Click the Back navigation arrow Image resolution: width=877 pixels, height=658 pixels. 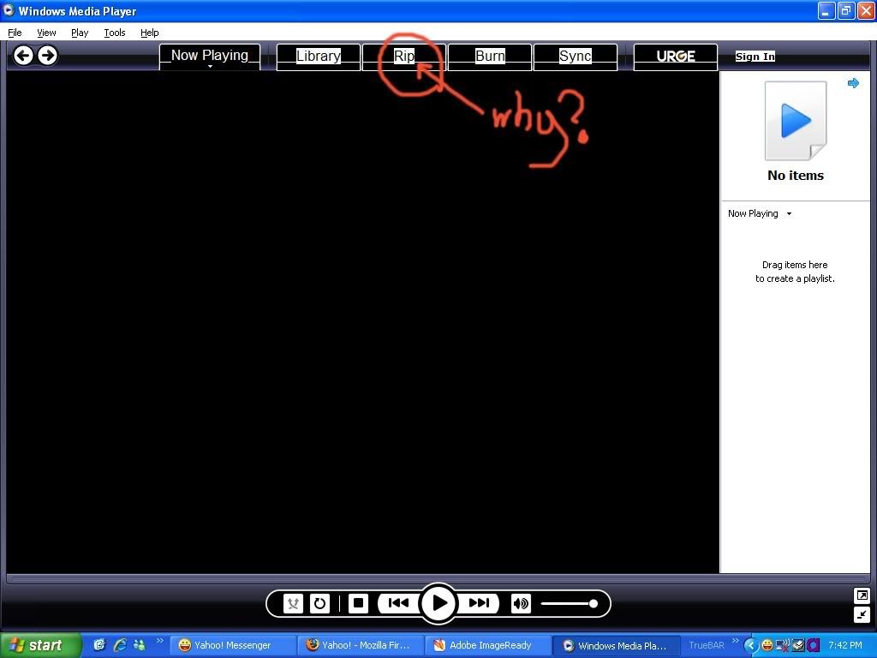(23, 56)
